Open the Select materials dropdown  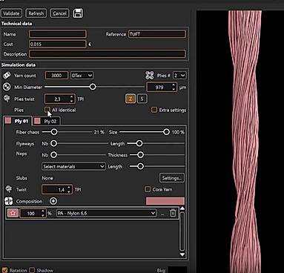(73, 166)
